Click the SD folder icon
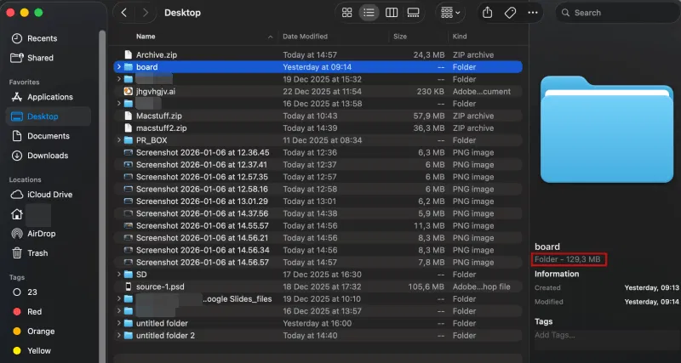The height and width of the screenshot is (363, 681). 129,274
